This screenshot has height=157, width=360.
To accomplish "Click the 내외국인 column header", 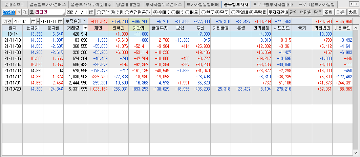I will point(343,28).
